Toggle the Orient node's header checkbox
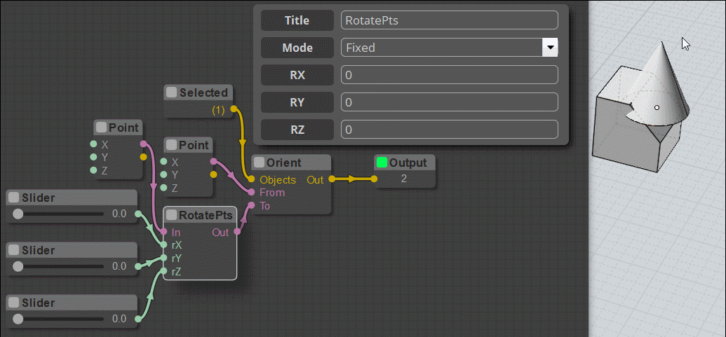 (258, 163)
